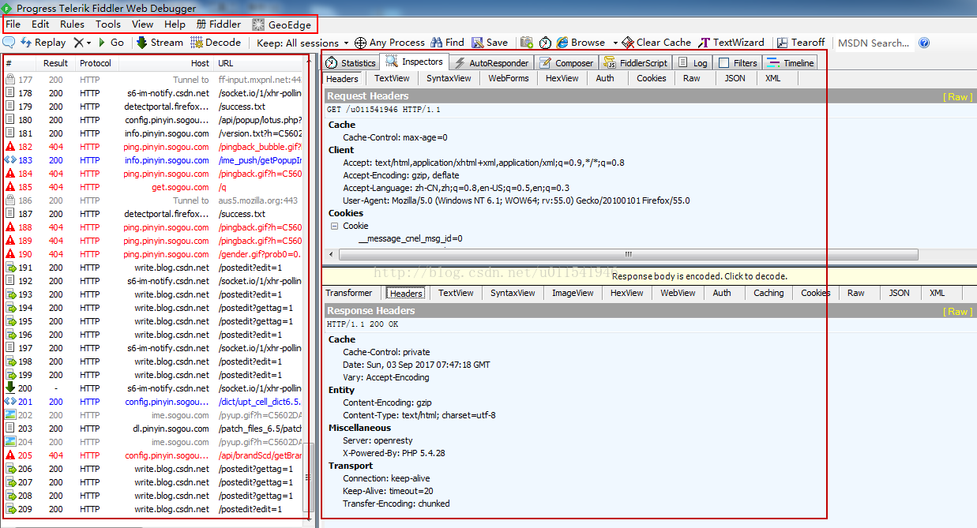977x528 pixels.
Task: Click the User-Agent request header line
Action: point(516,200)
